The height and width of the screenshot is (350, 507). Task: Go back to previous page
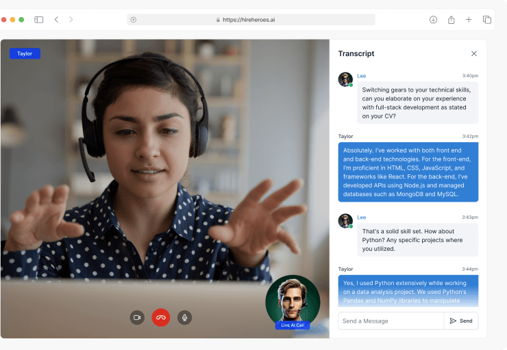[x=56, y=20]
